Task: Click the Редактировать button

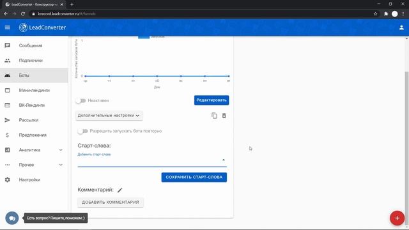Action: coord(212,100)
